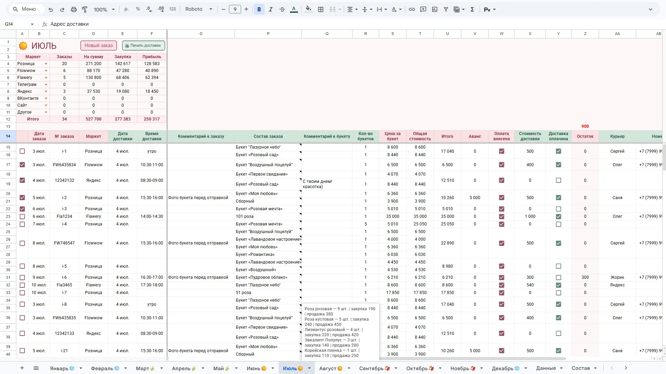Open the Меню search button
The width and height of the screenshot is (666, 374).
[x=26, y=9]
